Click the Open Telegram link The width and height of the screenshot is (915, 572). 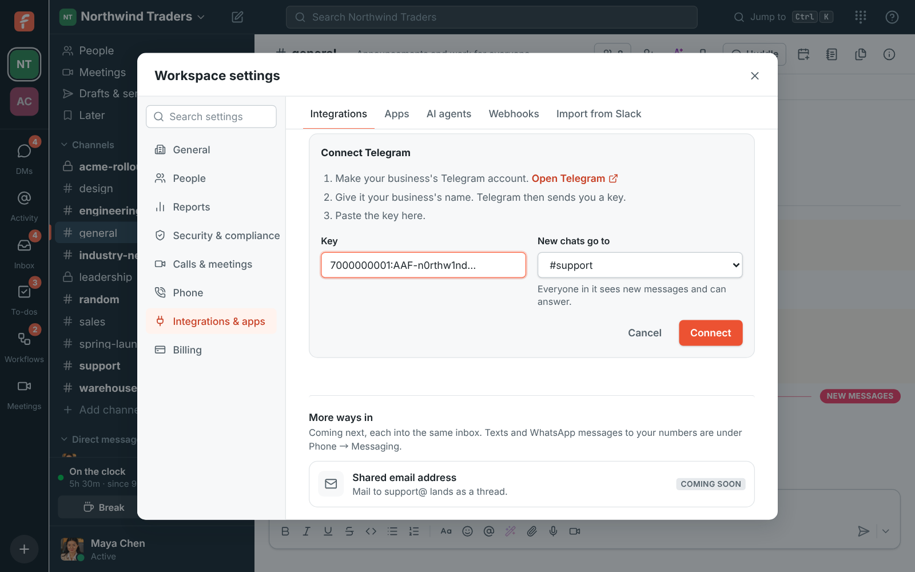575,178
